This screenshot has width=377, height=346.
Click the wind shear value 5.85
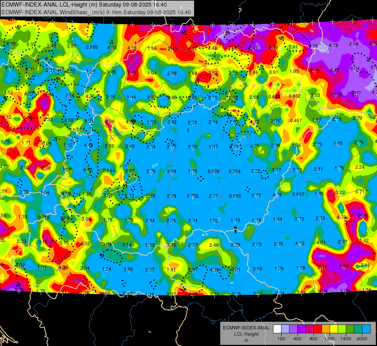click(x=193, y=98)
